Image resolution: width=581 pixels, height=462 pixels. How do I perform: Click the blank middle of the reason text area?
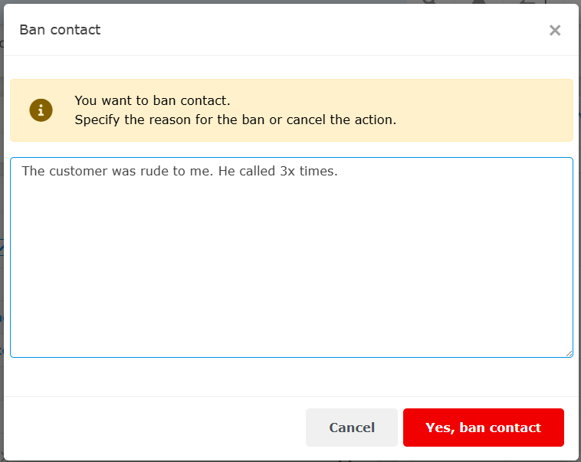click(x=291, y=260)
